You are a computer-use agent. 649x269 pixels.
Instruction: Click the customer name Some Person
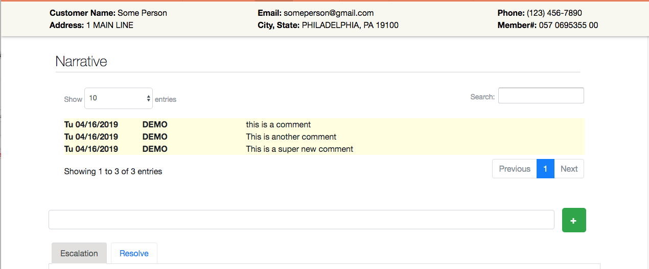(142, 13)
